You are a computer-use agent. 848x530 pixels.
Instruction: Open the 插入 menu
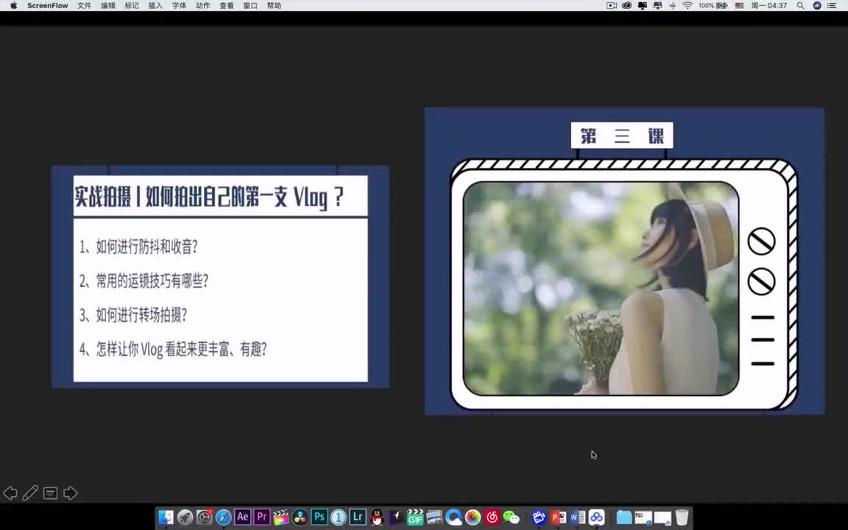point(155,5)
